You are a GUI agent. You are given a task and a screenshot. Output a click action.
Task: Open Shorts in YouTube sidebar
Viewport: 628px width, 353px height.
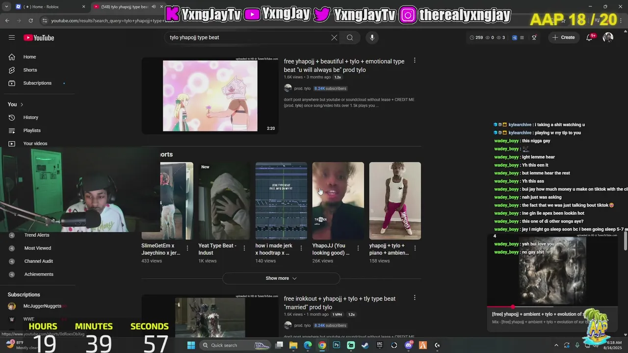[30, 70]
